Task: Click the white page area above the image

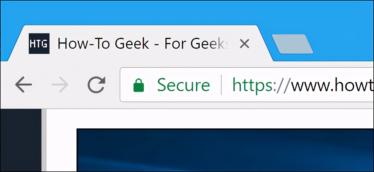Action: [x=210, y=119]
